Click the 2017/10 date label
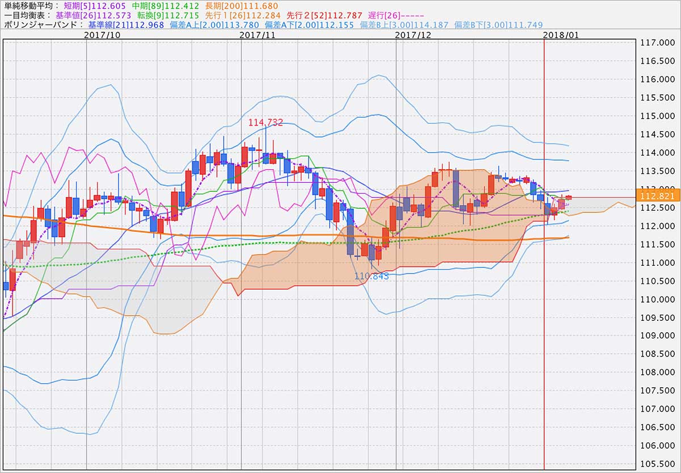 (x=102, y=35)
